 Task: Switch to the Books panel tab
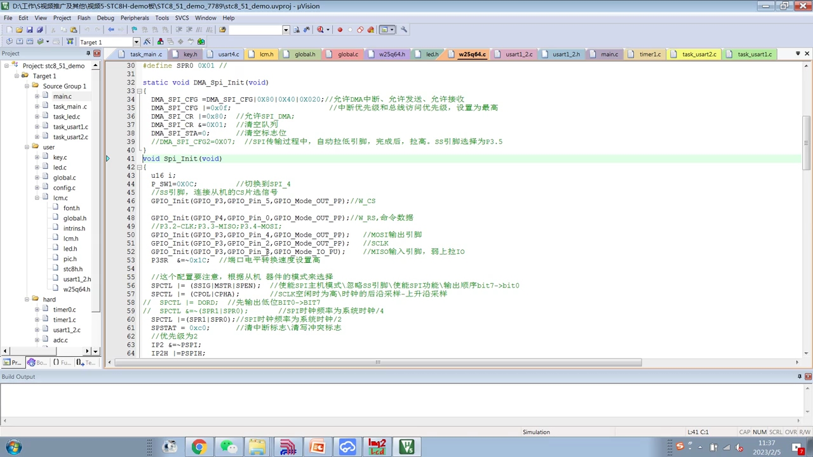point(37,362)
